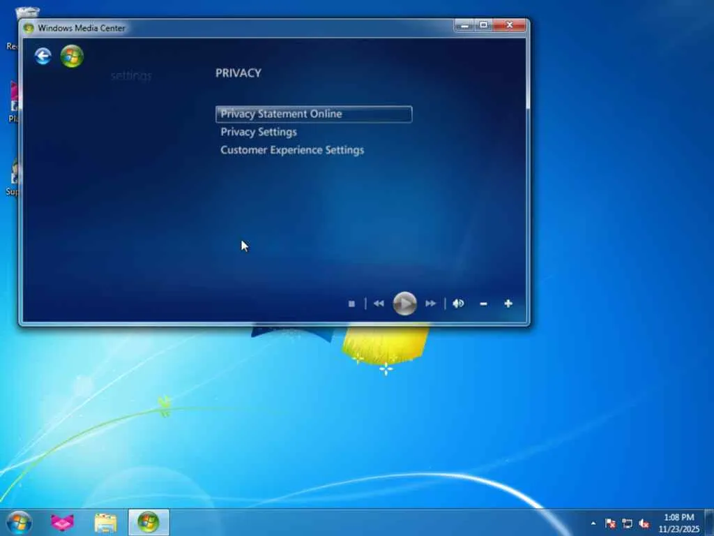Viewport: 714px width, 536px height.
Task: Open Windows Explorer from the taskbar
Action: click(106, 523)
